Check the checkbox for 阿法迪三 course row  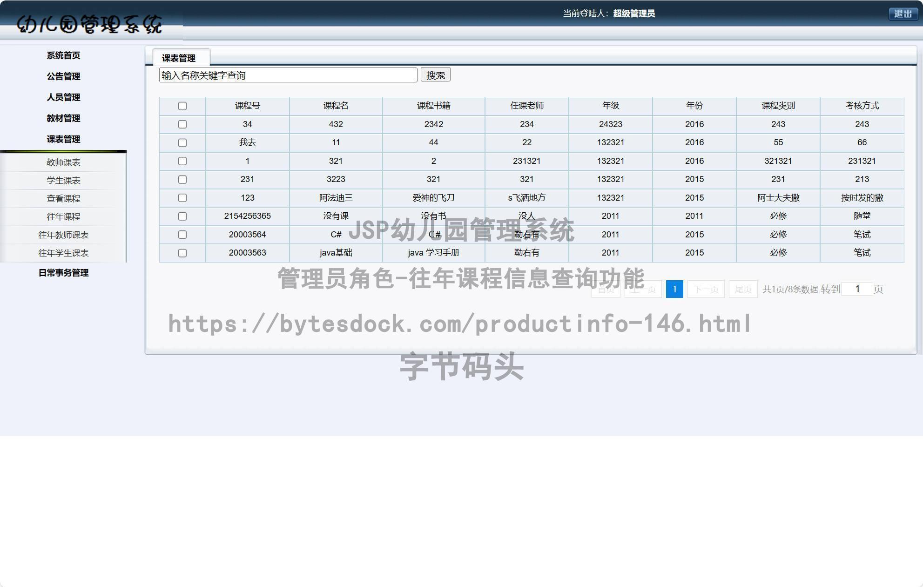pos(182,197)
